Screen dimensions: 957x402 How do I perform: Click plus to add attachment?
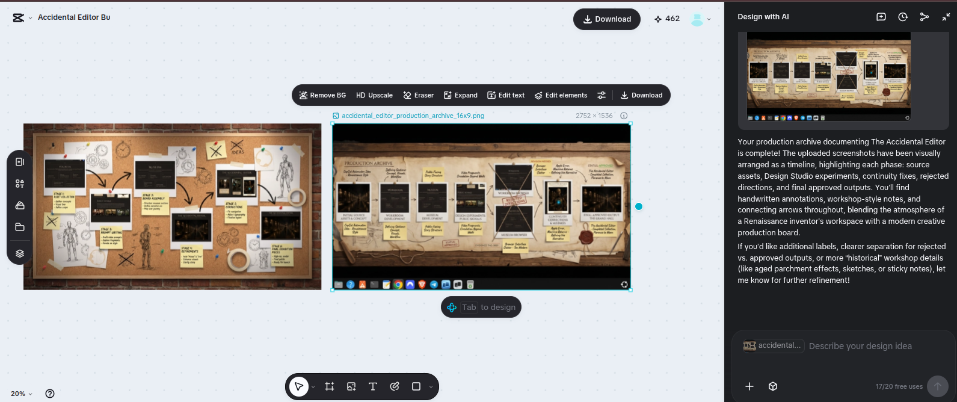coord(749,386)
